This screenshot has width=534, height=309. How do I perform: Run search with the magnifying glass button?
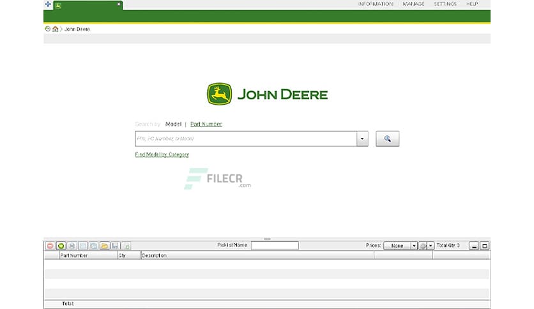(x=388, y=139)
